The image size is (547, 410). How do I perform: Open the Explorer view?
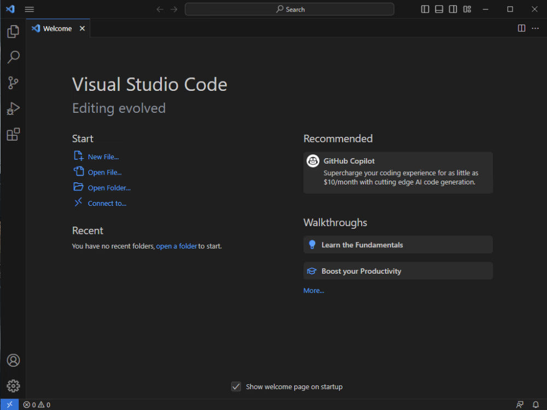coord(13,31)
